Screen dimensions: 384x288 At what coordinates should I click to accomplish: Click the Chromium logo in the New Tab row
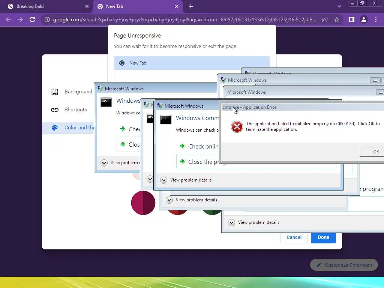(x=122, y=63)
